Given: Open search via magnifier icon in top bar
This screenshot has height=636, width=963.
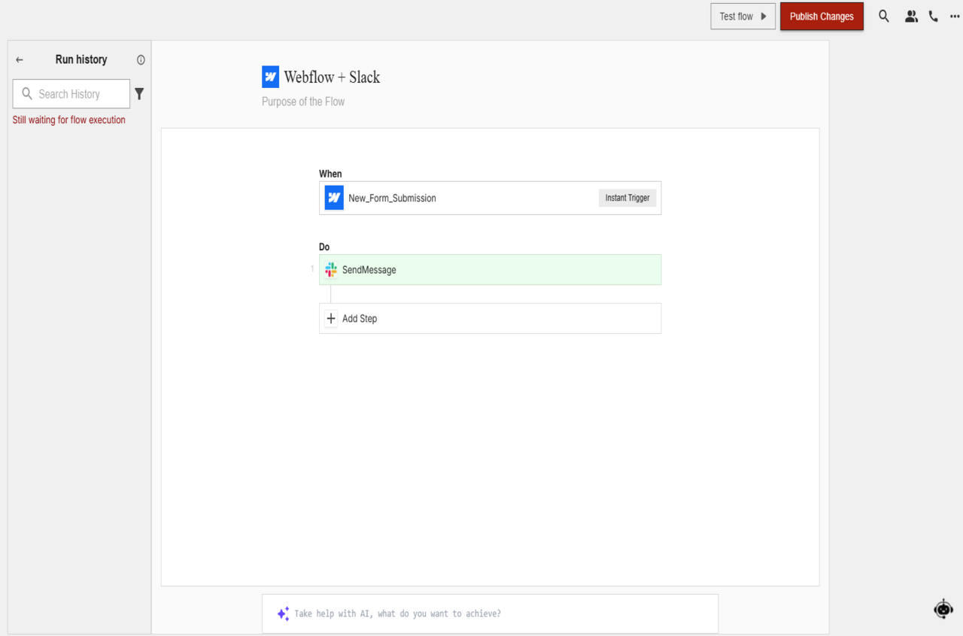Looking at the screenshot, I should coord(884,17).
